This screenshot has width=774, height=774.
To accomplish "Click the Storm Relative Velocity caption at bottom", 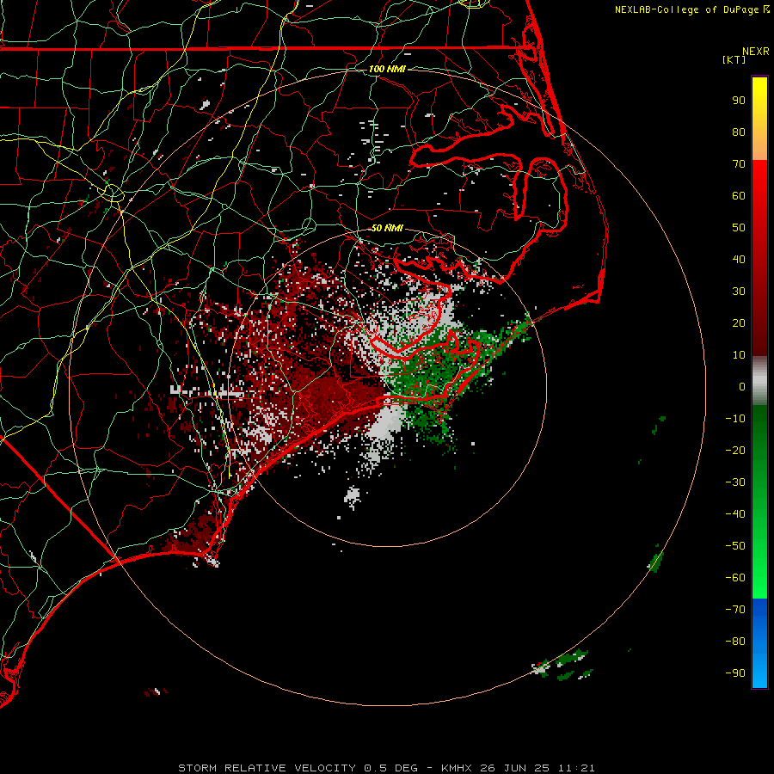I will tap(386, 768).
